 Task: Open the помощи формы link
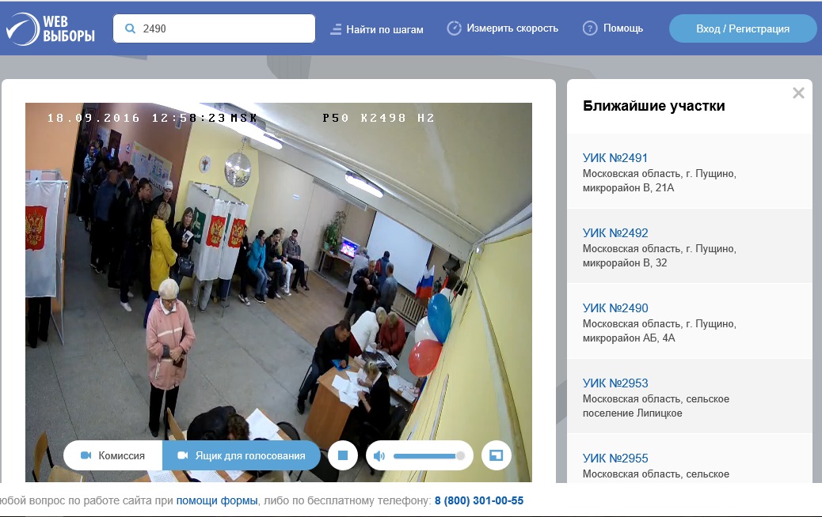(x=217, y=500)
